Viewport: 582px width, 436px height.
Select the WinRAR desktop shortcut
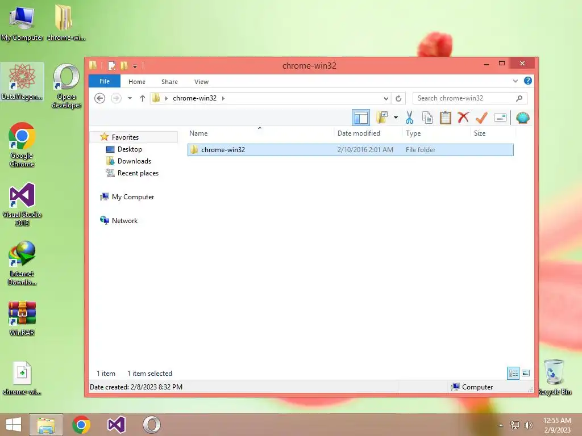pos(22,318)
